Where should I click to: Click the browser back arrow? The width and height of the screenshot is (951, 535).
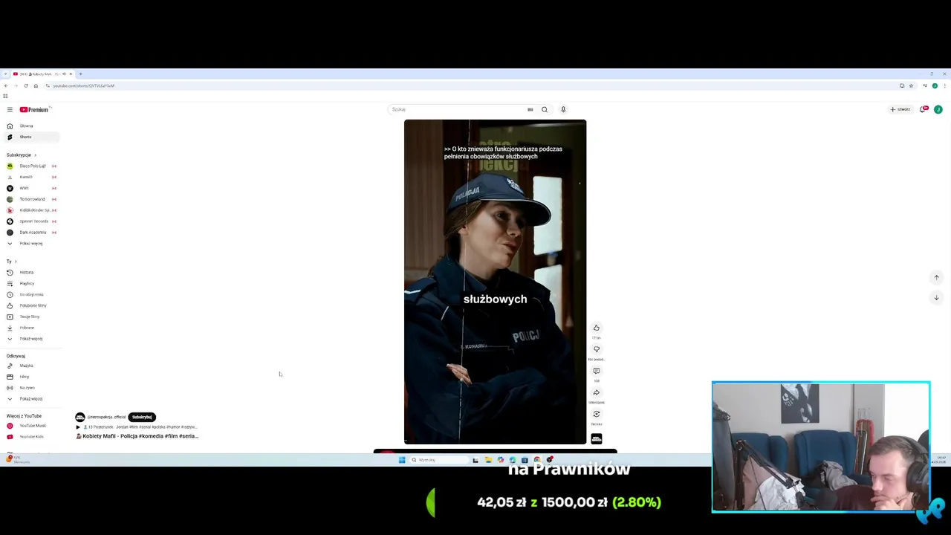6,85
